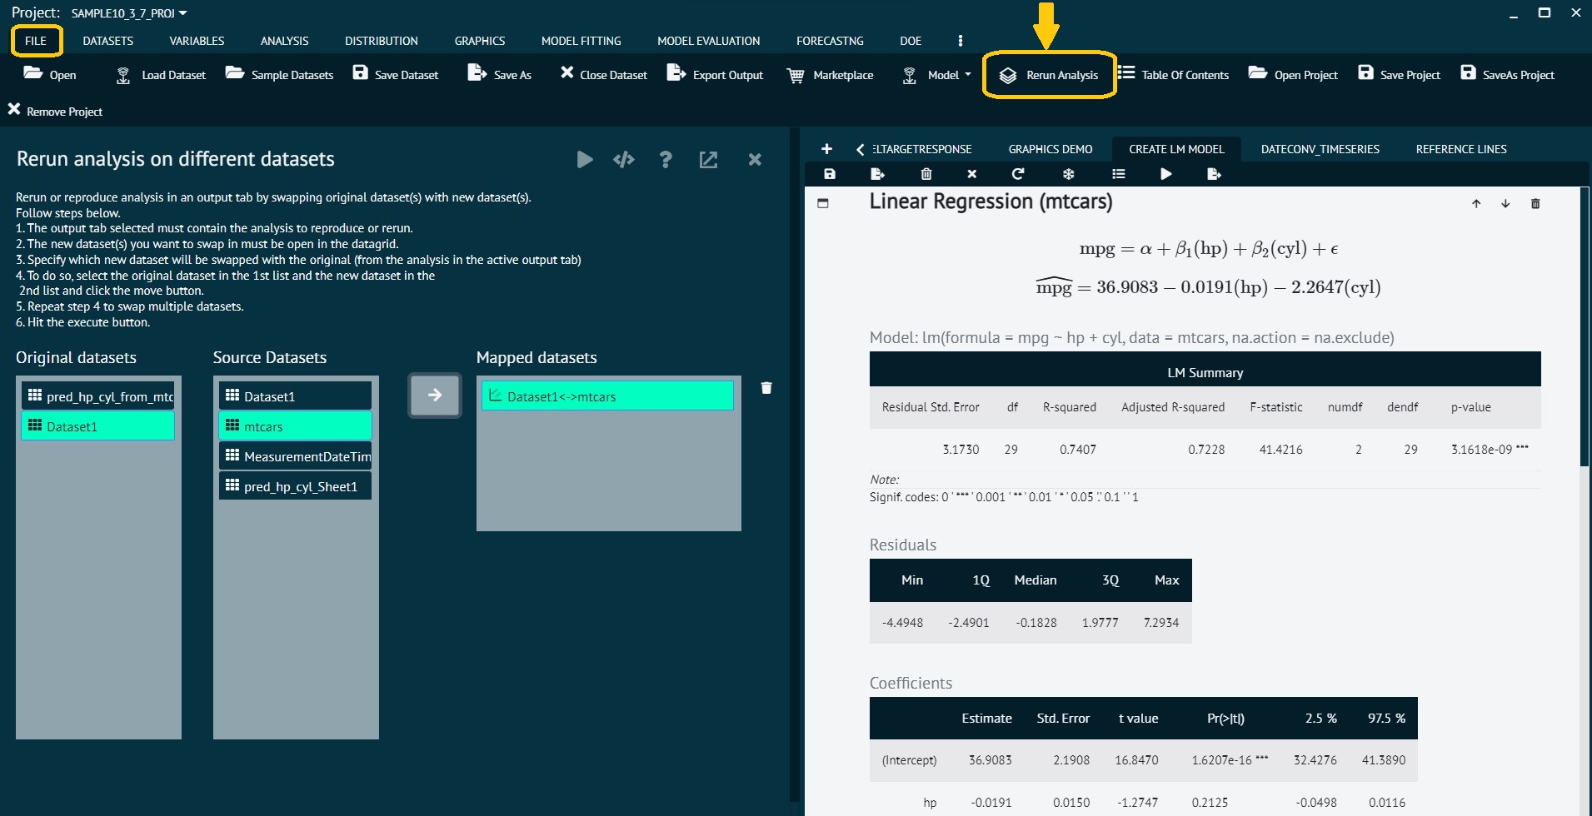Move Linear Regression output up with arrow
The width and height of the screenshot is (1592, 816).
1475,204
